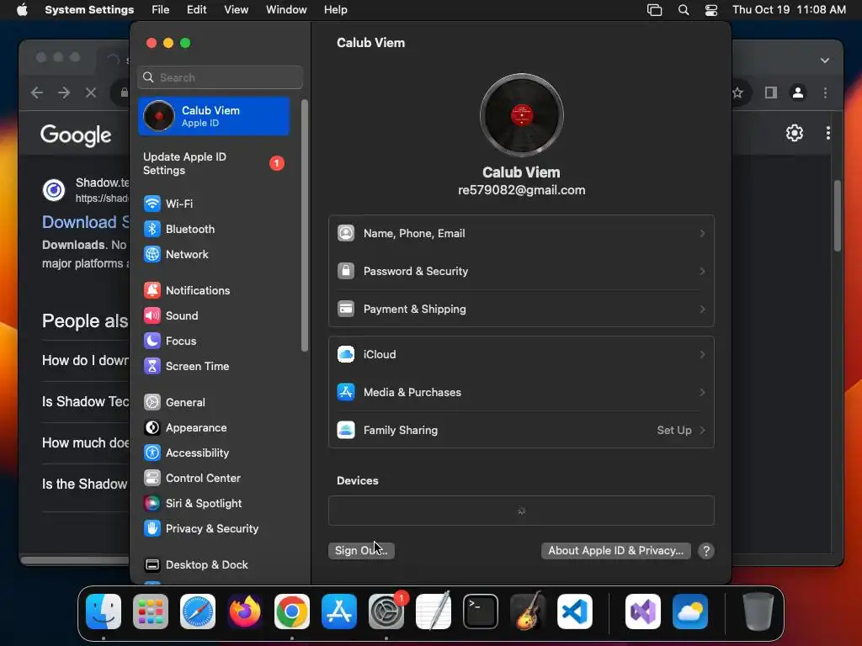Open the Edit menu
The height and width of the screenshot is (646, 862).
point(197,10)
